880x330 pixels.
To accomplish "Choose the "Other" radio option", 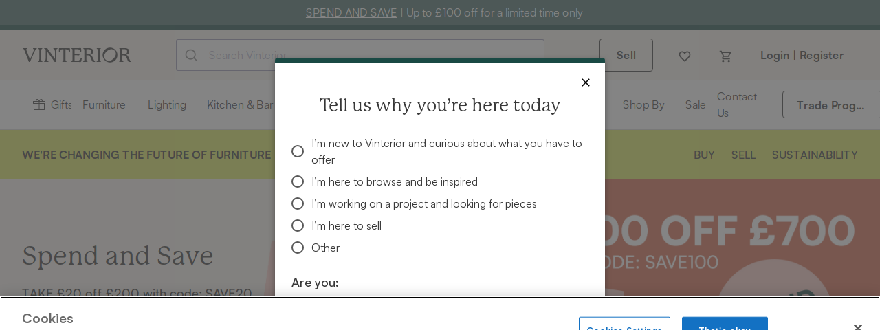I will point(298,247).
